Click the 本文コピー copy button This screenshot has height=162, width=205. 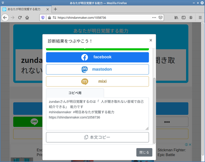point(97,137)
